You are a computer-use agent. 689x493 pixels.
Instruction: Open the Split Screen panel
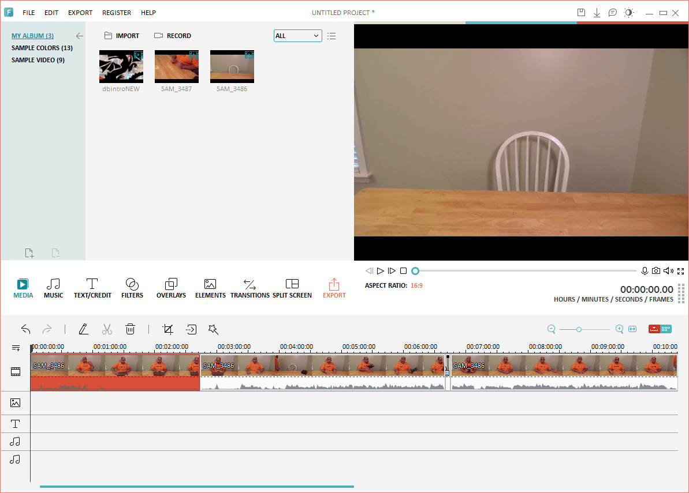click(x=292, y=288)
